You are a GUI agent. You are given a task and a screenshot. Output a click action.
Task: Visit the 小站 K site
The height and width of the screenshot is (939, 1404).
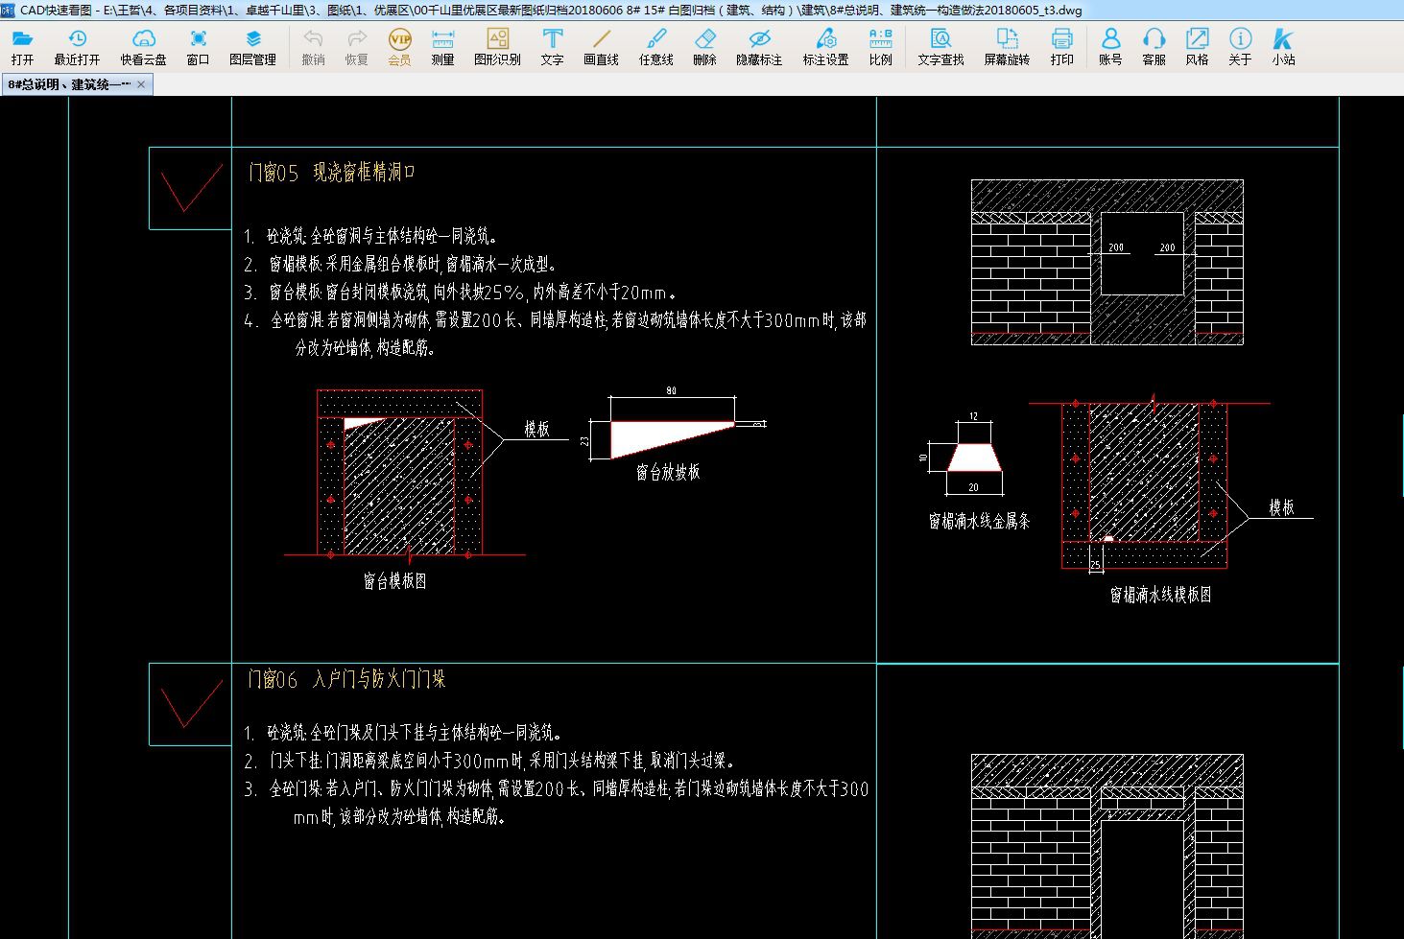[1283, 47]
